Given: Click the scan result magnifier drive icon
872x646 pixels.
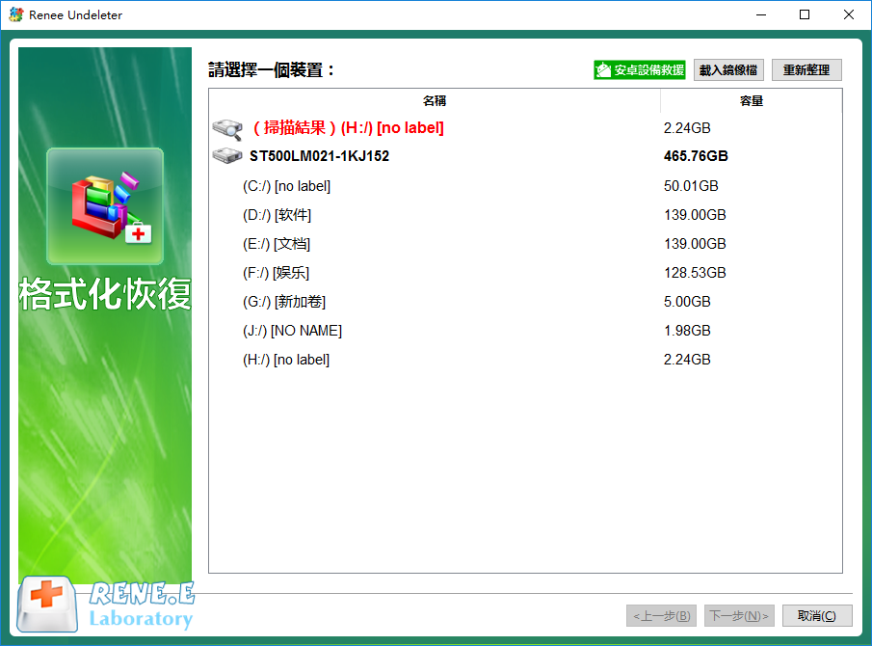Looking at the screenshot, I should 227,129.
